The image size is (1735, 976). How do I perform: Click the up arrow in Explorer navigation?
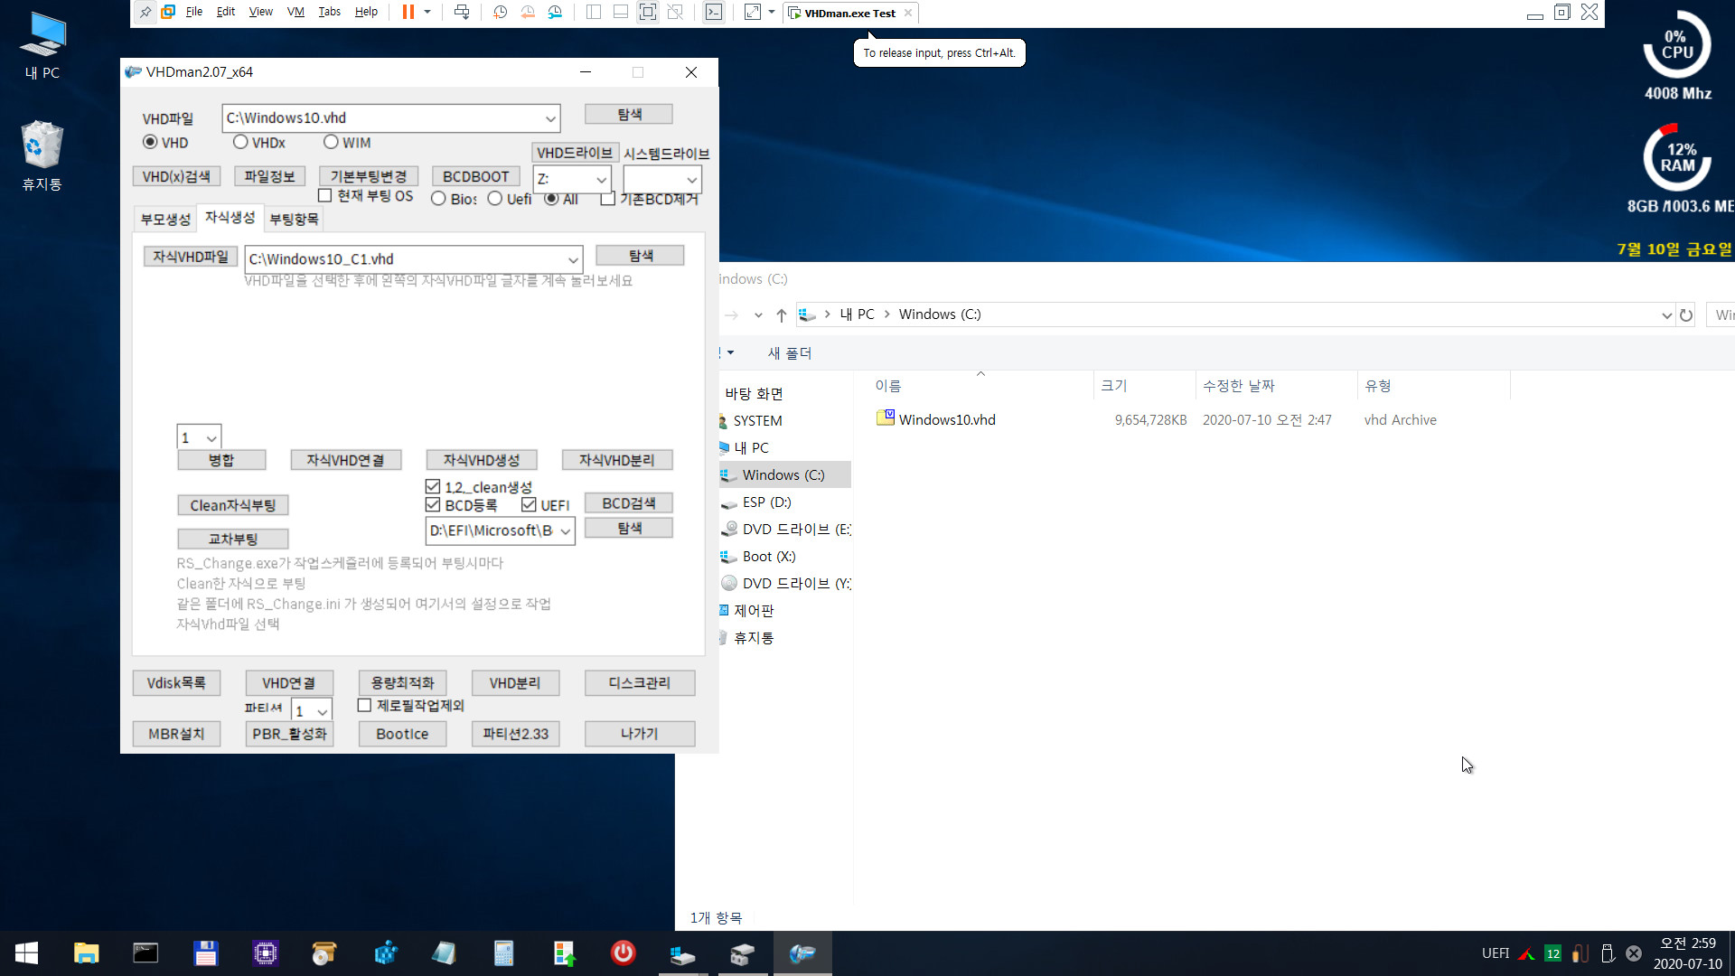click(782, 314)
